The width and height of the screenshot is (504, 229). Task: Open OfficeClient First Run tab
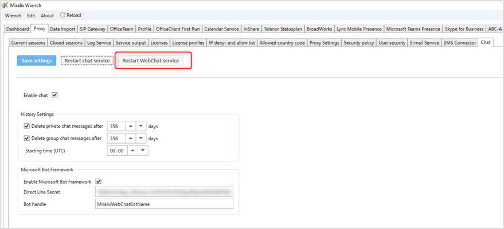[x=178, y=29]
